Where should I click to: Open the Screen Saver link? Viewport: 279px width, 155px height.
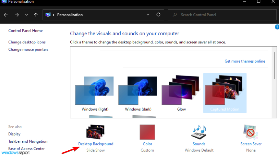[x=251, y=144]
